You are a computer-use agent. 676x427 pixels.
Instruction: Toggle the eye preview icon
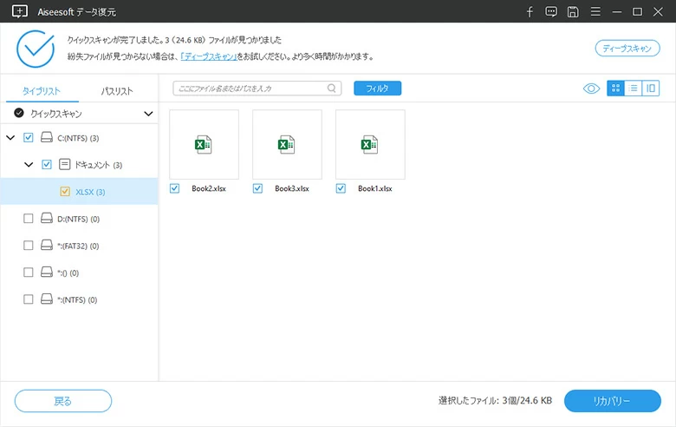(x=592, y=88)
